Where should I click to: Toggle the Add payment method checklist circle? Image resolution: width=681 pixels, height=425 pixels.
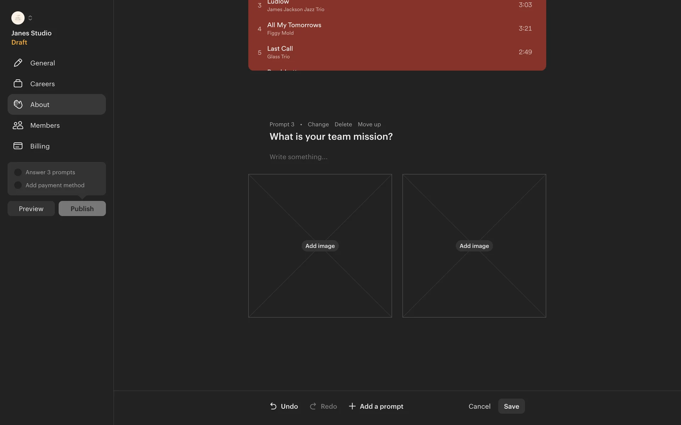click(18, 185)
